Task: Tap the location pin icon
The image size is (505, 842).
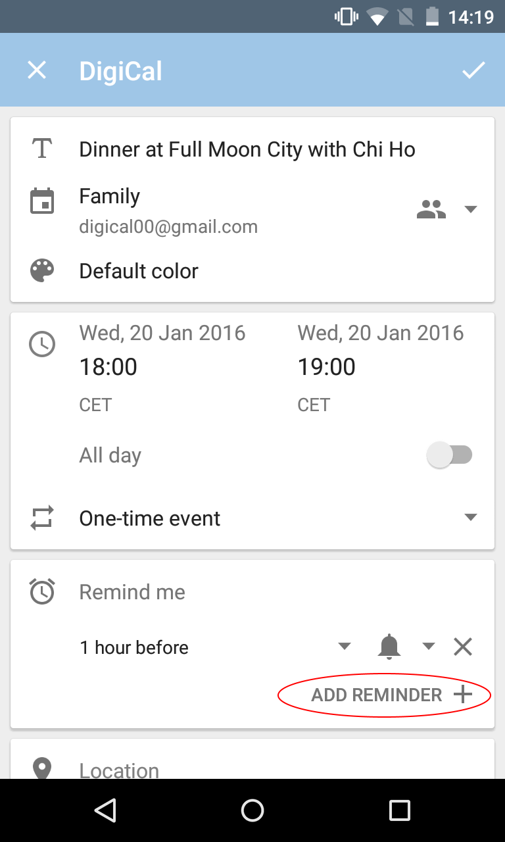Action: [x=42, y=768]
